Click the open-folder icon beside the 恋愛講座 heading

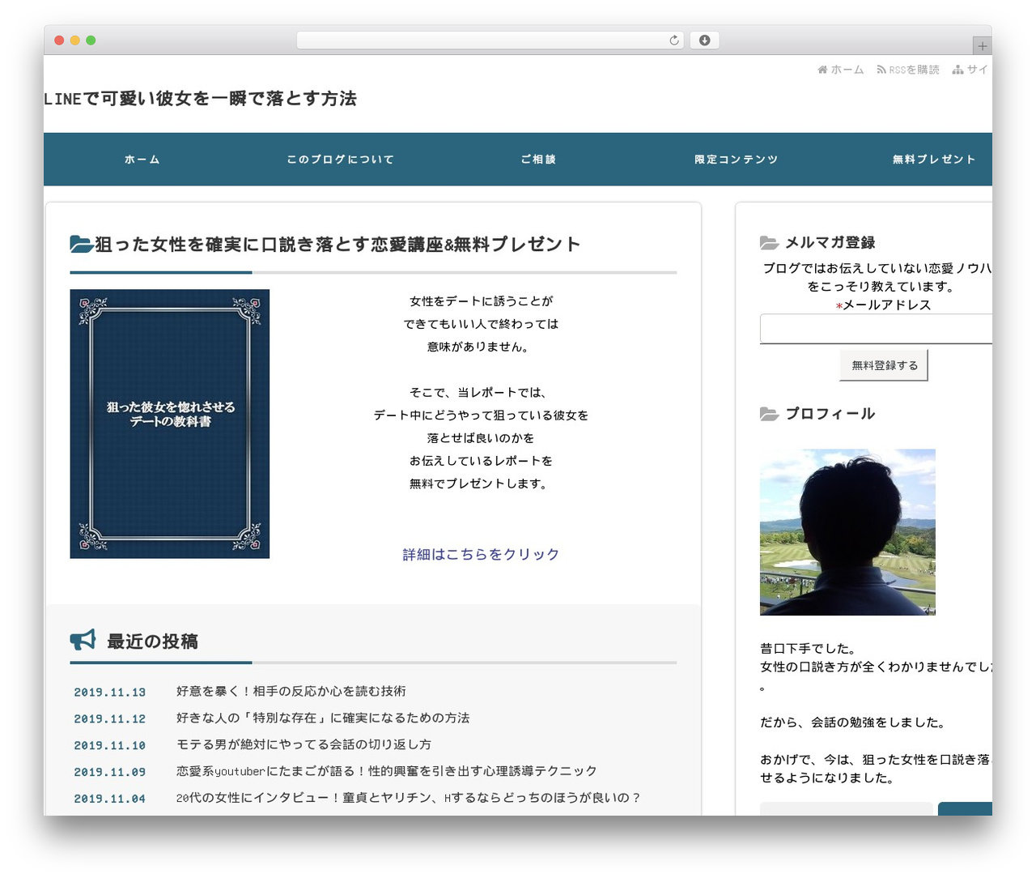[81, 244]
